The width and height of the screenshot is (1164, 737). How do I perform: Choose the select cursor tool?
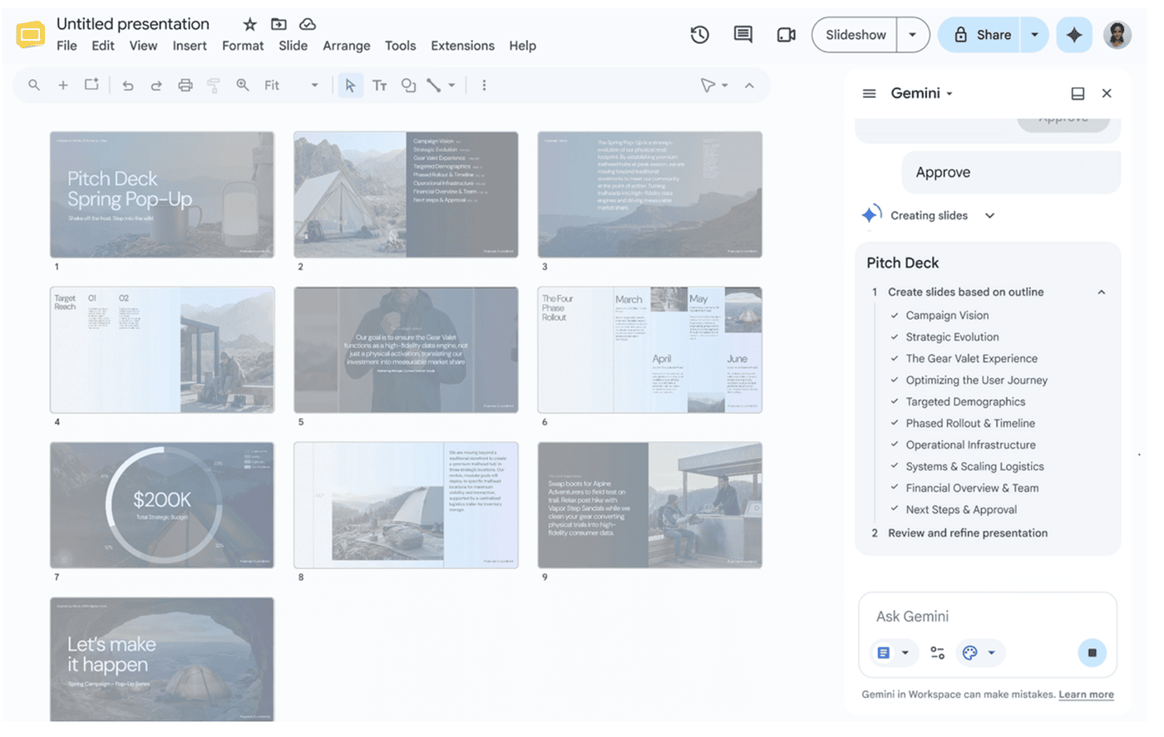(x=351, y=85)
